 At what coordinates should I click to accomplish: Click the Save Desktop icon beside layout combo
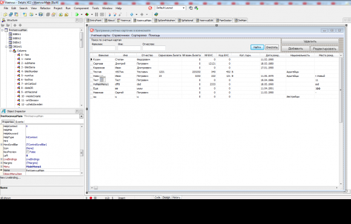point(191,8)
